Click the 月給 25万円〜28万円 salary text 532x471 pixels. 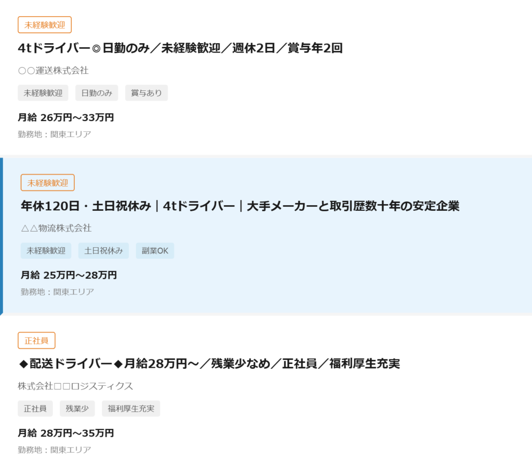tap(66, 275)
